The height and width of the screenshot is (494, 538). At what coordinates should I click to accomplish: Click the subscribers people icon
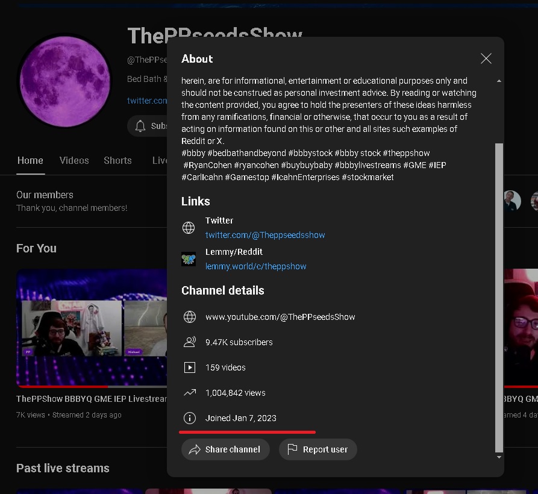point(189,342)
